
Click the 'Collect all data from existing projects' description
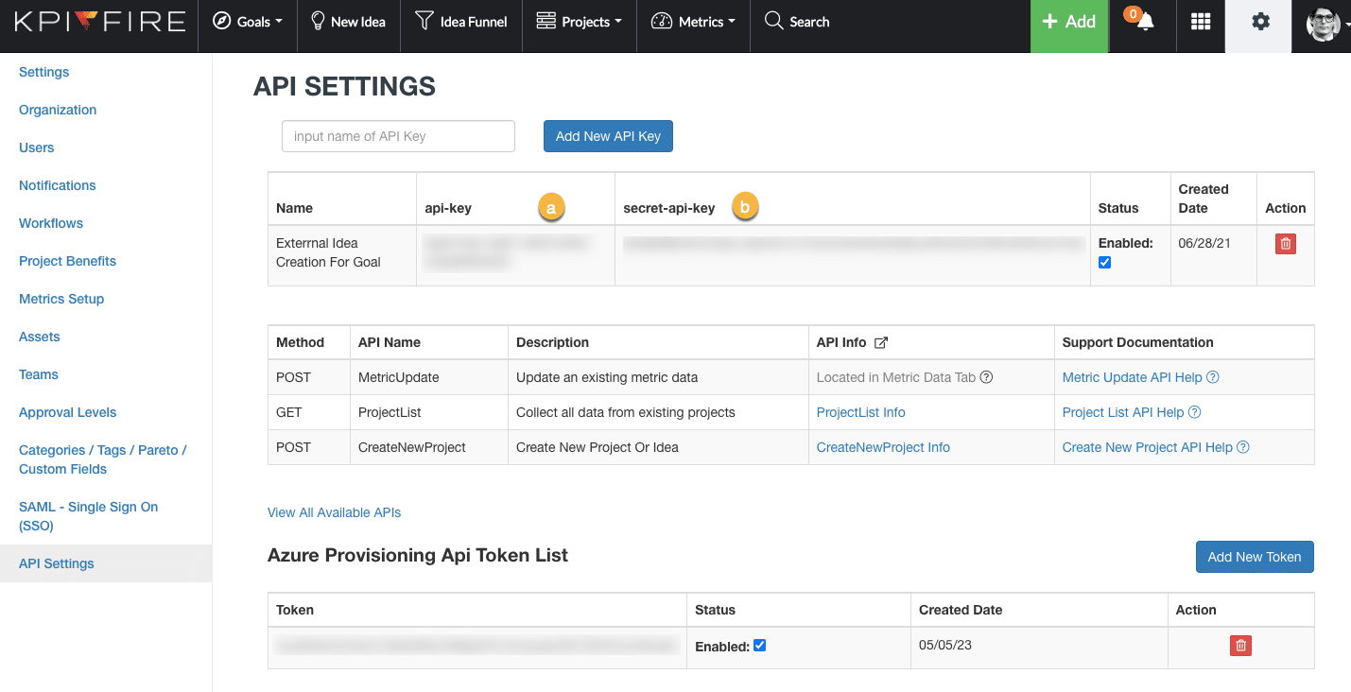point(626,412)
